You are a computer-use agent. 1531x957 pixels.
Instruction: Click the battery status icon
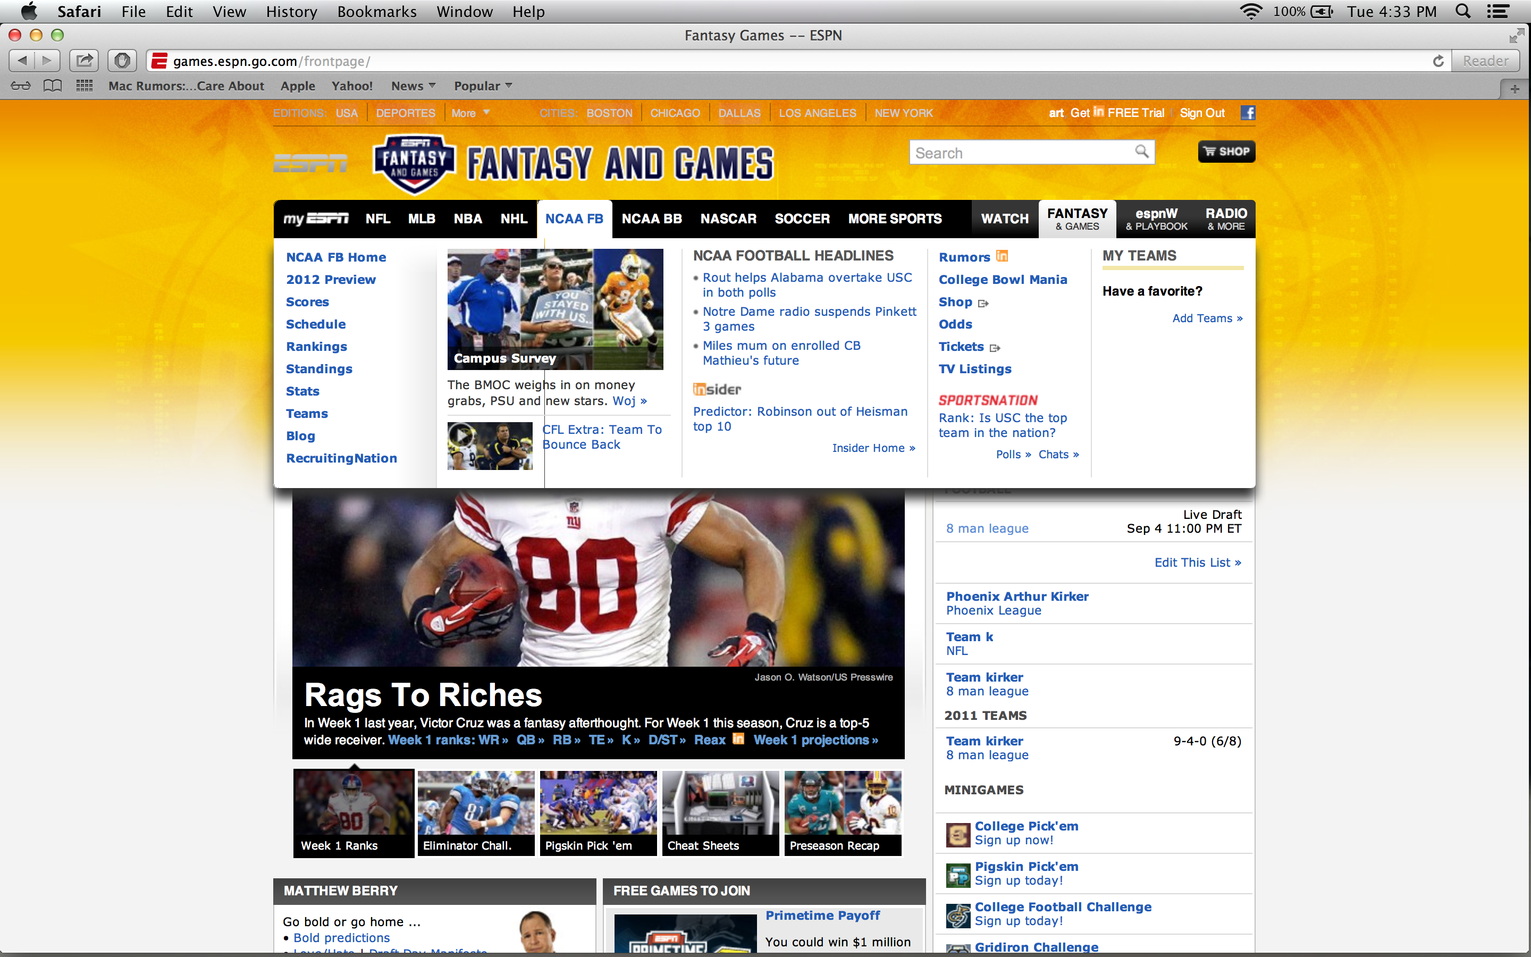coord(1322,11)
